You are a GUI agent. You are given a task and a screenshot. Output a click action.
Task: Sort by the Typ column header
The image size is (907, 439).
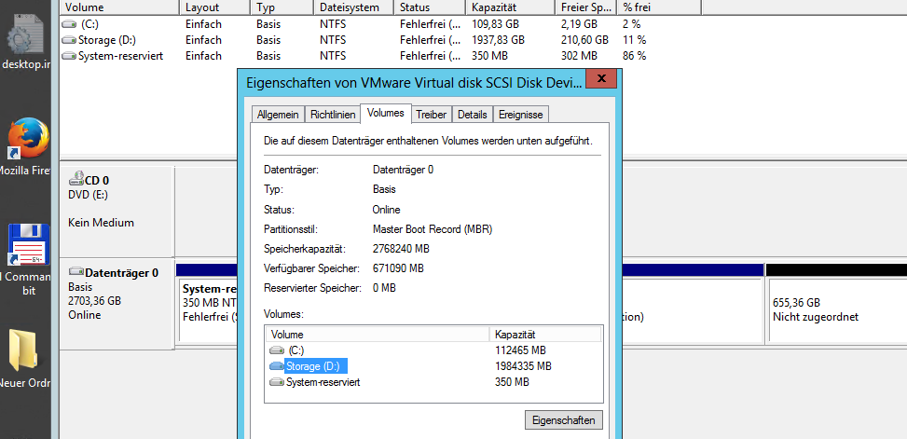coord(282,7)
